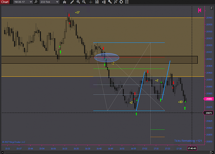Click the F button at chart corner
Viewport: 215px width, 154px height.
212,8
